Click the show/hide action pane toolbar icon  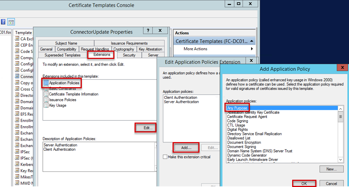tap(11, 22)
